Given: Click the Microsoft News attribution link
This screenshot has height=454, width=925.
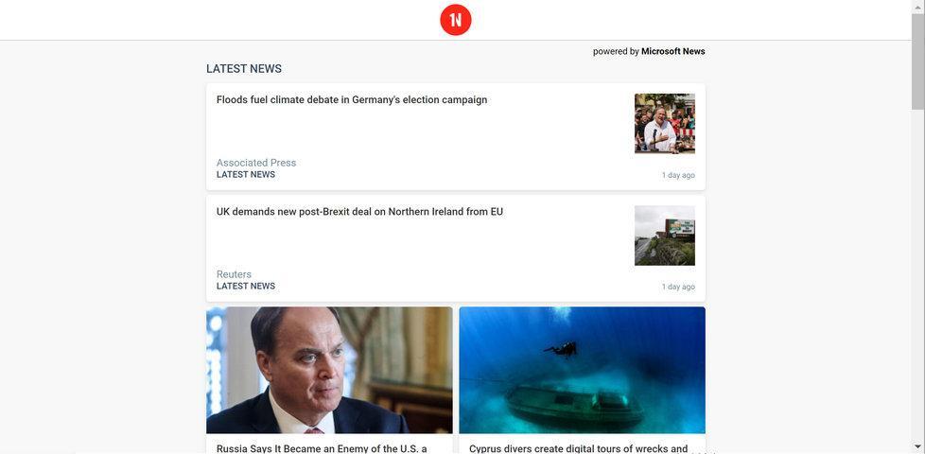Looking at the screenshot, I should 672,51.
